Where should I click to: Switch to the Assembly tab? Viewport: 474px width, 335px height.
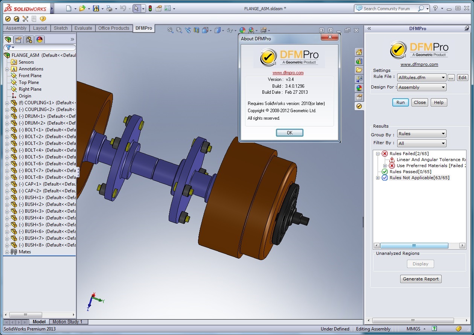click(16, 28)
